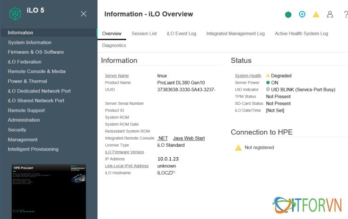Switch to the Session List tab
This screenshot has height=219, width=348.
144,34
